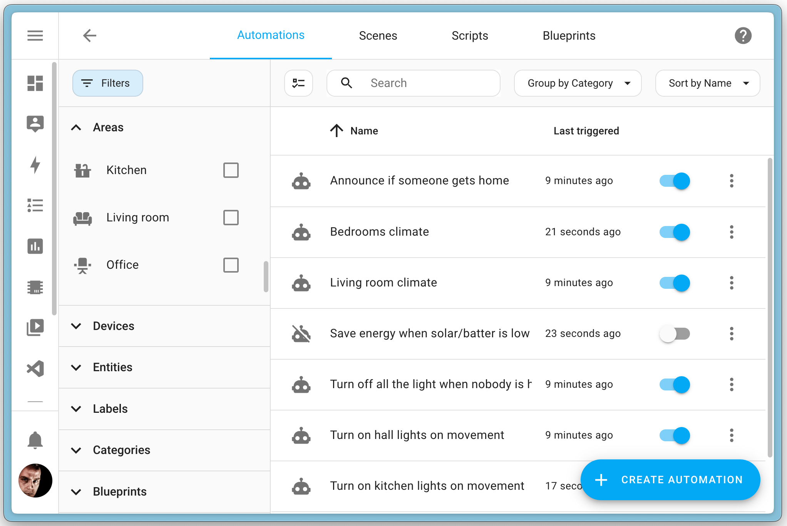
Task: Expand the Devices filter section
Action: click(x=76, y=326)
